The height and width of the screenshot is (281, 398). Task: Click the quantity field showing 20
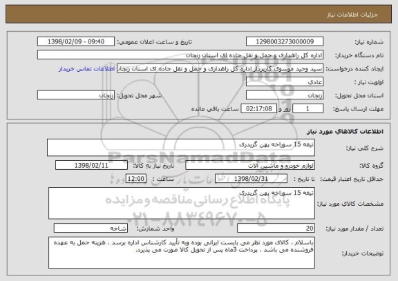coord(276,229)
